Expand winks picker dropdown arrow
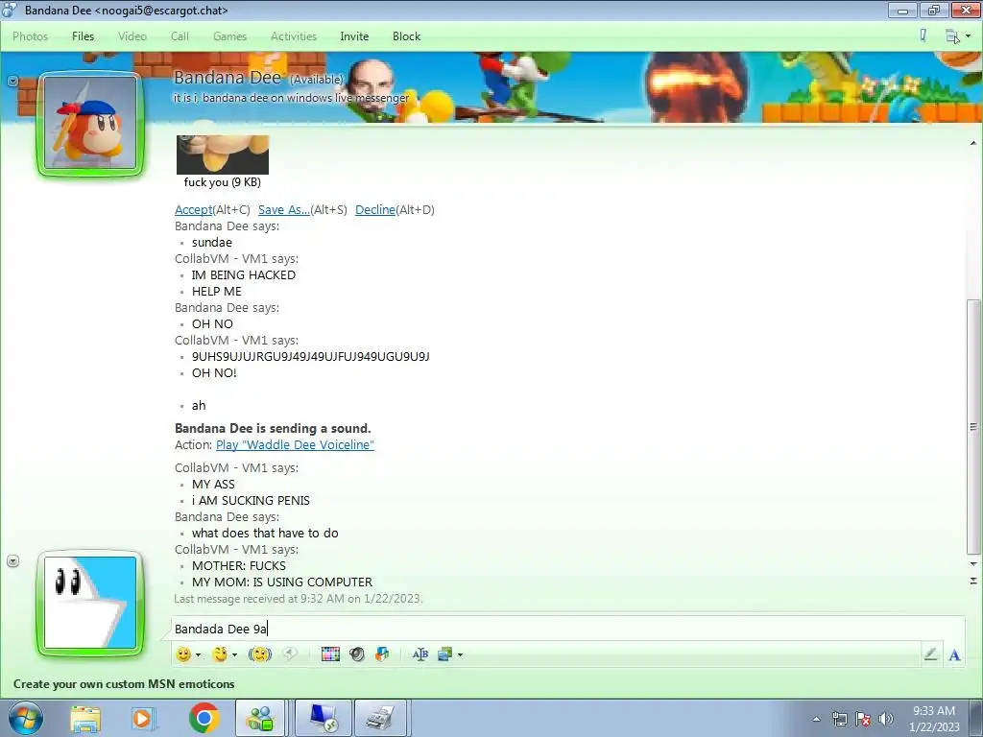This screenshot has width=983, height=737. click(234, 654)
